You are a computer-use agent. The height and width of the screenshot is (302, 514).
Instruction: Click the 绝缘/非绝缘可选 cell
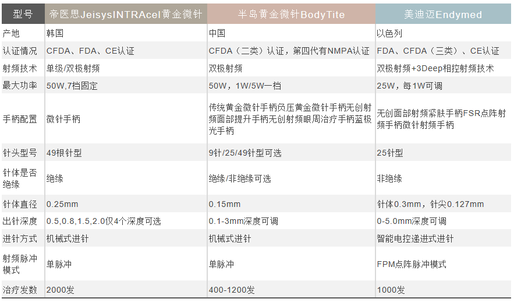291,178
